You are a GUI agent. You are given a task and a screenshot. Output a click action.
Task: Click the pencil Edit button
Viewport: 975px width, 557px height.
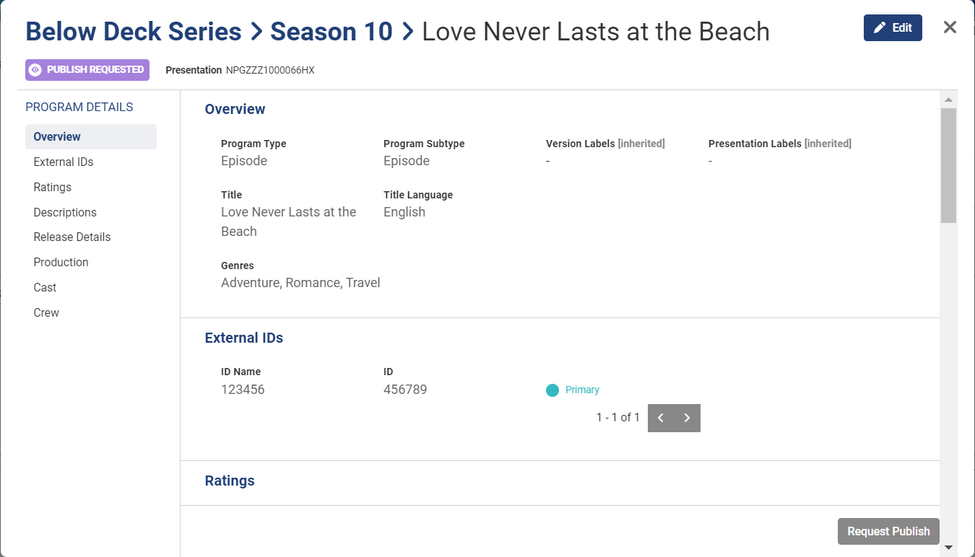[892, 28]
